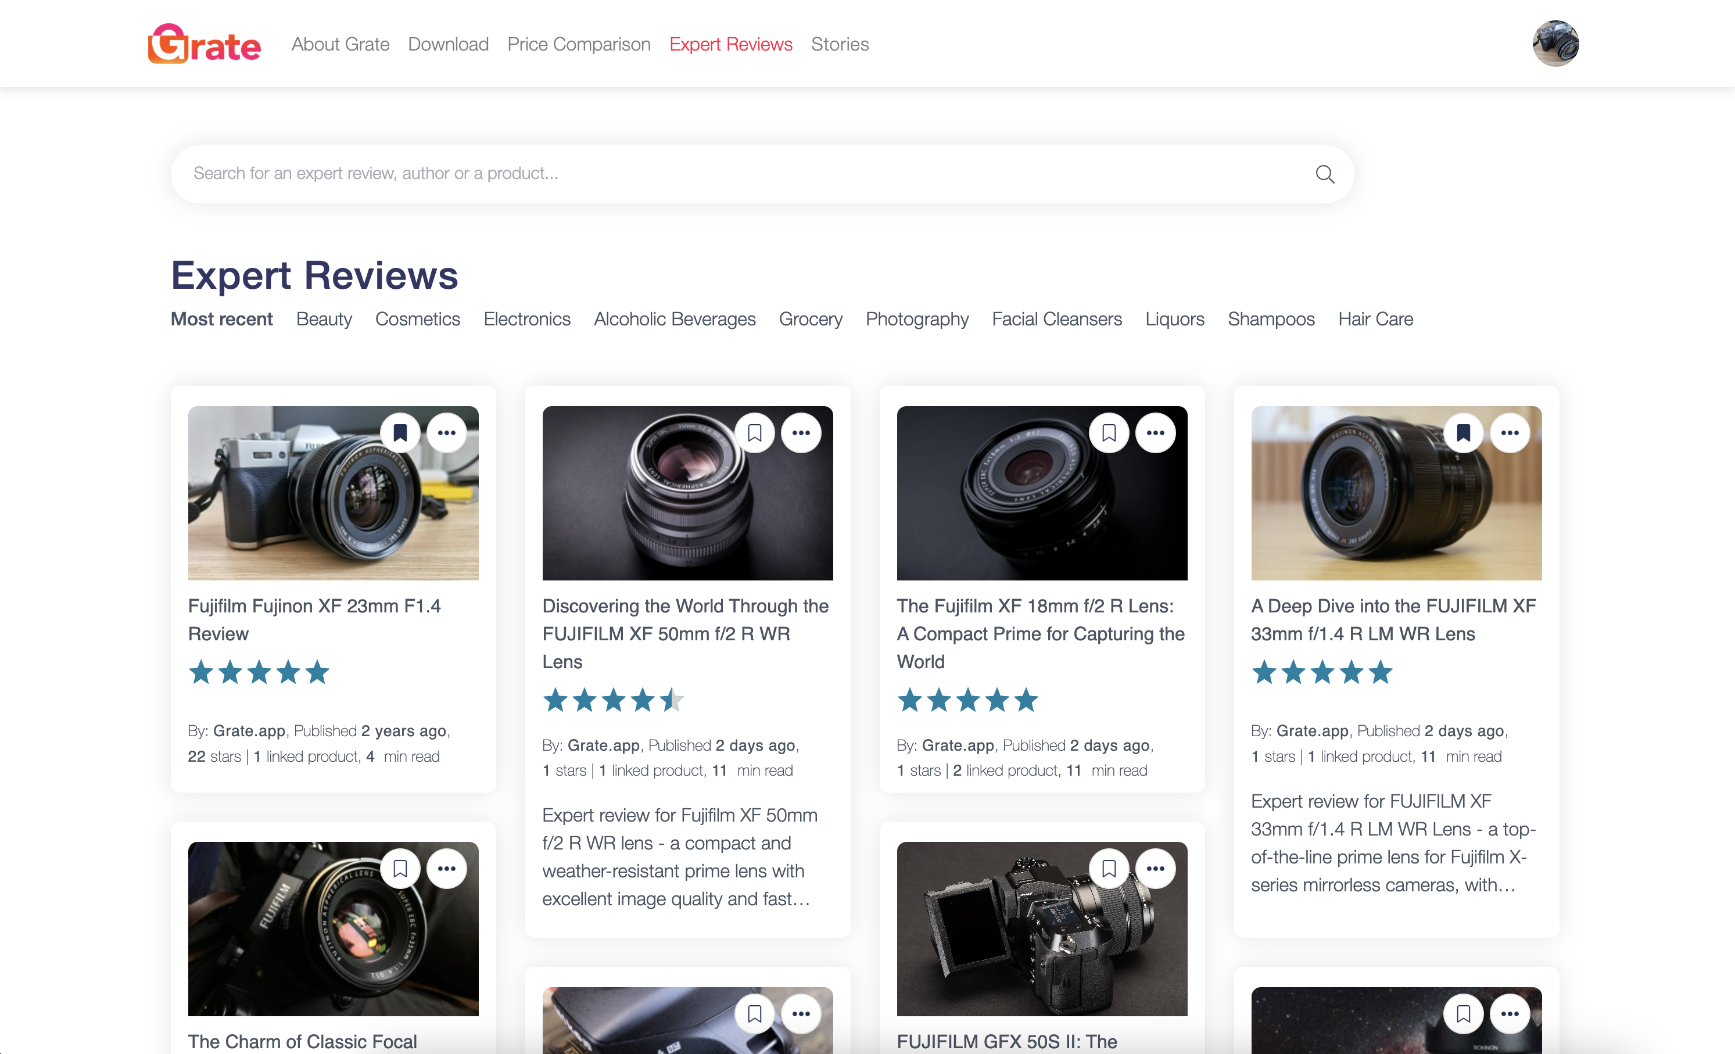
Task: Open more options for Fujinon XF 23mm review
Action: 446,432
